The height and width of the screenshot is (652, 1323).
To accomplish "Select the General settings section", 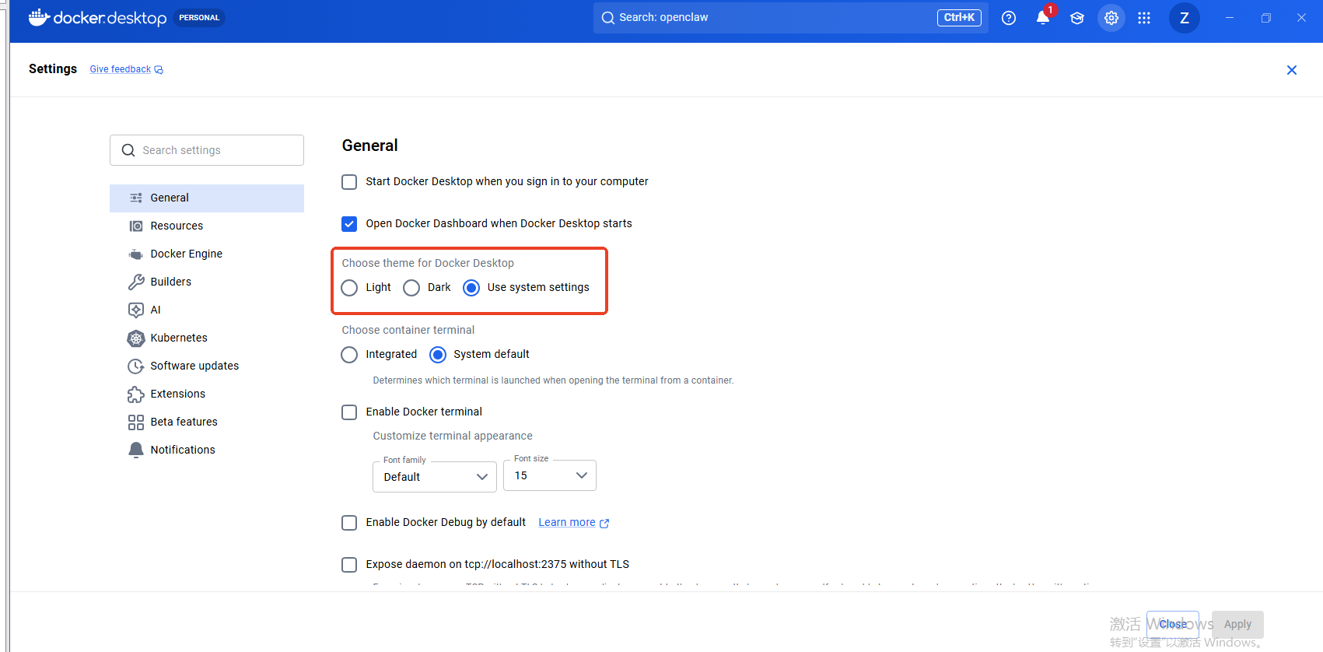I will [207, 198].
